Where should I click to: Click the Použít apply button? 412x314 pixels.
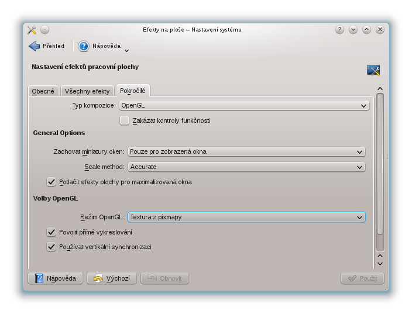click(x=362, y=278)
